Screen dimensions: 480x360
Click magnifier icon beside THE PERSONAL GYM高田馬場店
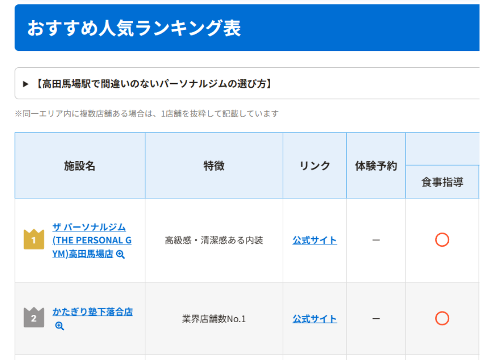pos(120,254)
